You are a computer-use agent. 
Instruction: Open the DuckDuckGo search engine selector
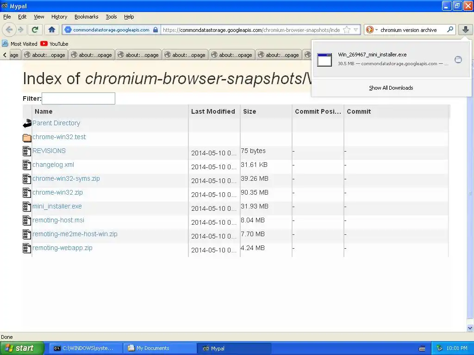tap(372, 30)
